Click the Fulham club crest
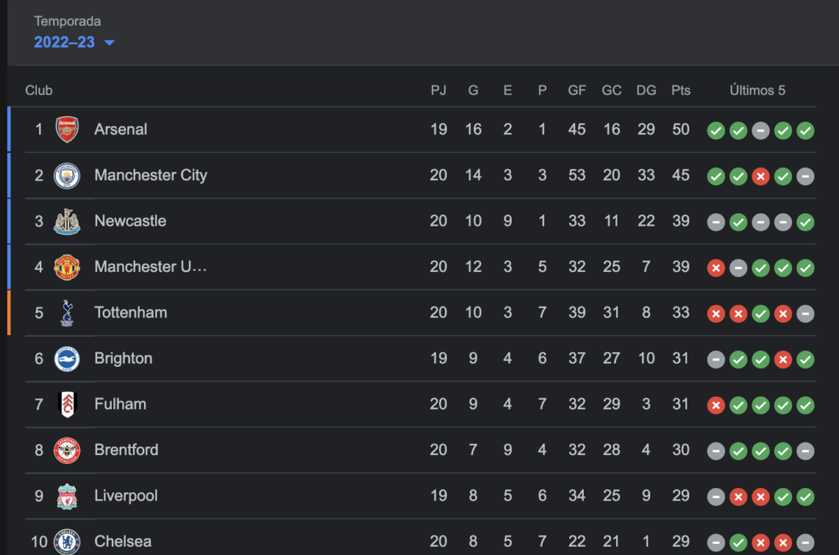Image resolution: width=839 pixels, height=555 pixels. point(67,404)
